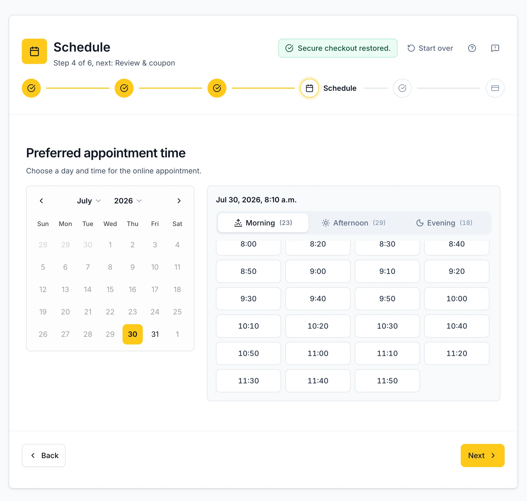This screenshot has width=527, height=501.
Task: Click the first completed step circle
Action: click(31, 88)
